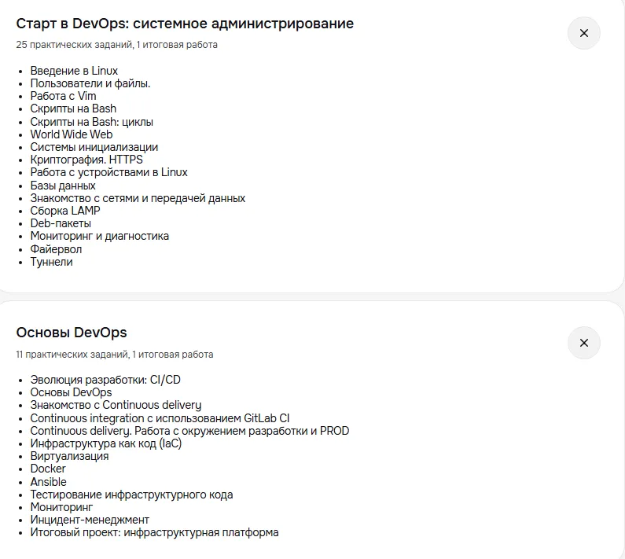
Task: Click the "Туннели" list item
Action: pyautogui.click(x=51, y=262)
